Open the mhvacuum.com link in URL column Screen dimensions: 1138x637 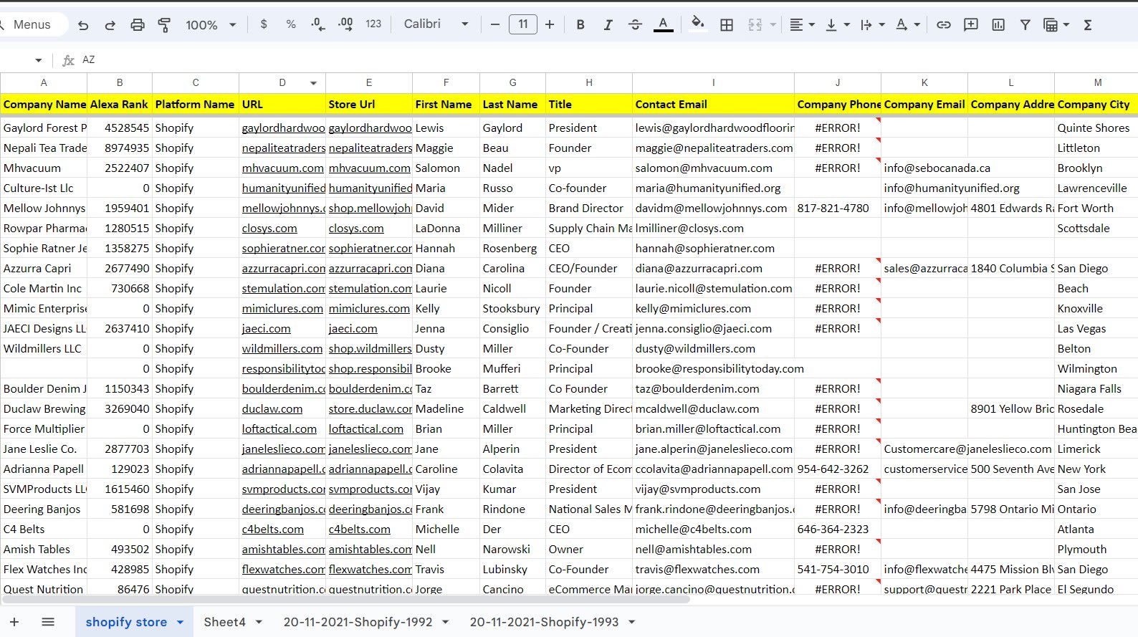282,168
